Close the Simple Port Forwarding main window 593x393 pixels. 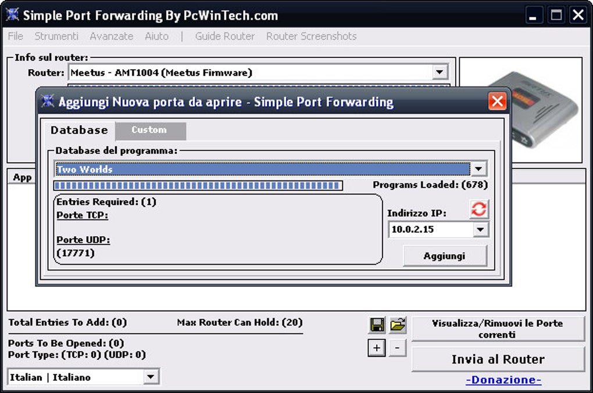[578, 15]
